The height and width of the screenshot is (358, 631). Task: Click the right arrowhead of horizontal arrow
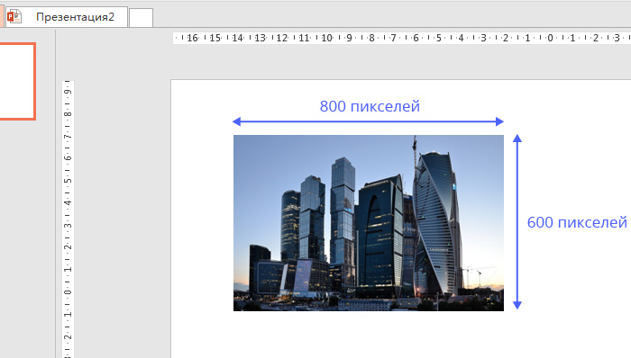[499, 121]
